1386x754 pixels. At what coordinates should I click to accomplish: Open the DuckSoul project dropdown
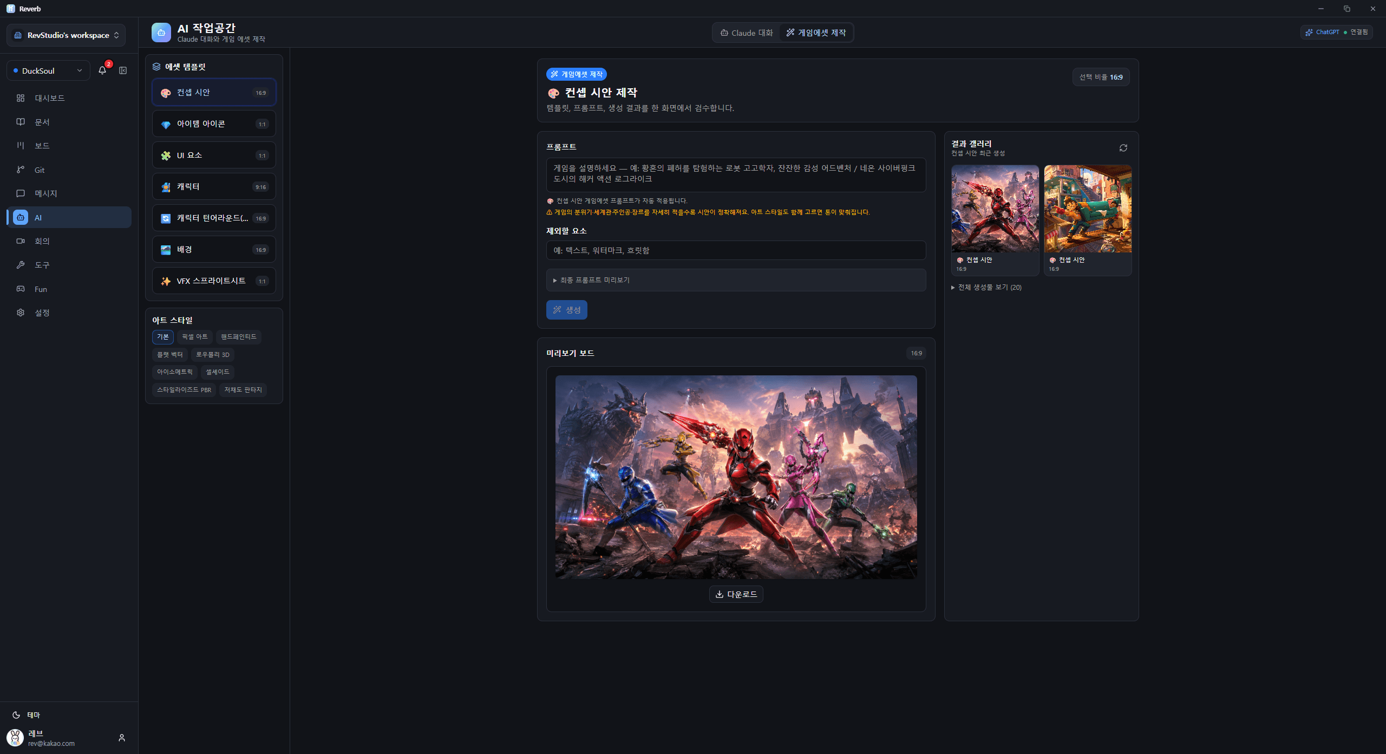point(48,70)
